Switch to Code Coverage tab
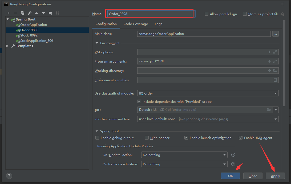 click(x=136, y=24)
